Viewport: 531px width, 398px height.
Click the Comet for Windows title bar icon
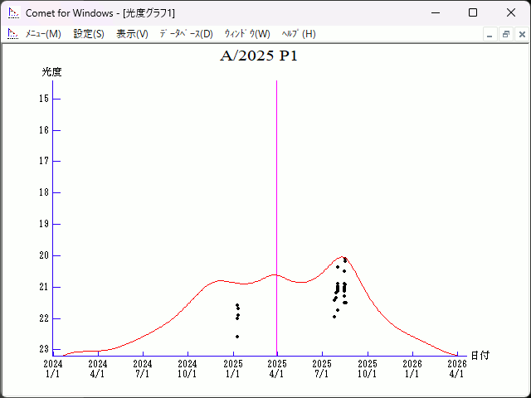[x=13, y=13]
